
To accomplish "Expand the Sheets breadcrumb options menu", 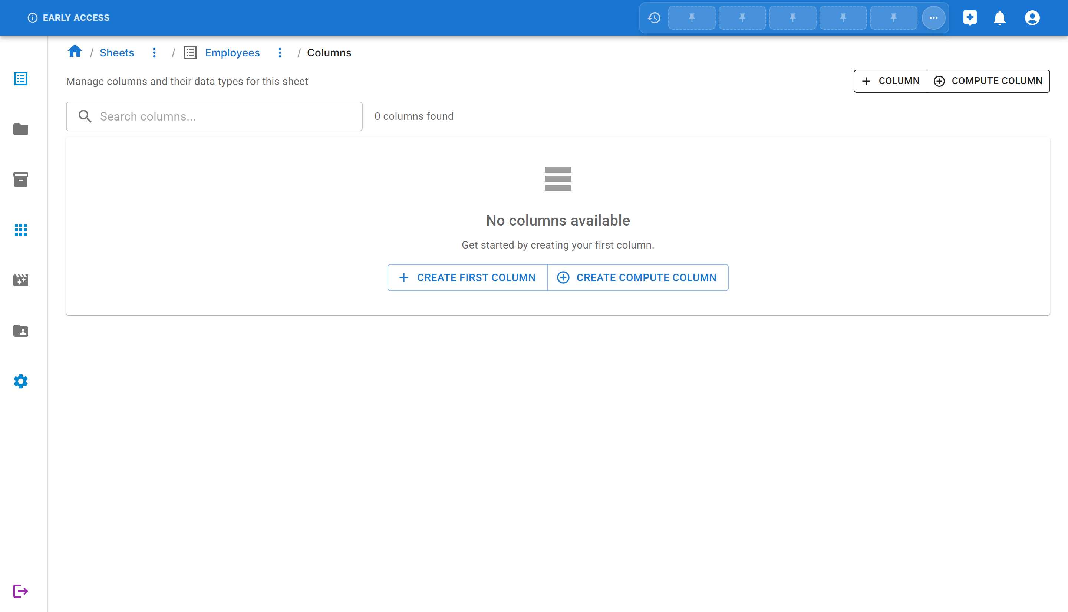I will (x=154, y=53).
